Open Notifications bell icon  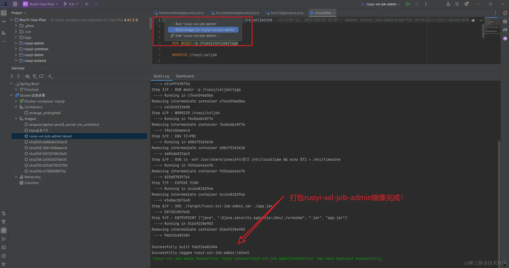point(505,13)
